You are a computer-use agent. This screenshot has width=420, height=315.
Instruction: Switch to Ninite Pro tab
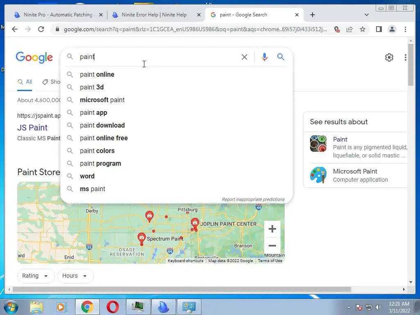coord(58,15)
